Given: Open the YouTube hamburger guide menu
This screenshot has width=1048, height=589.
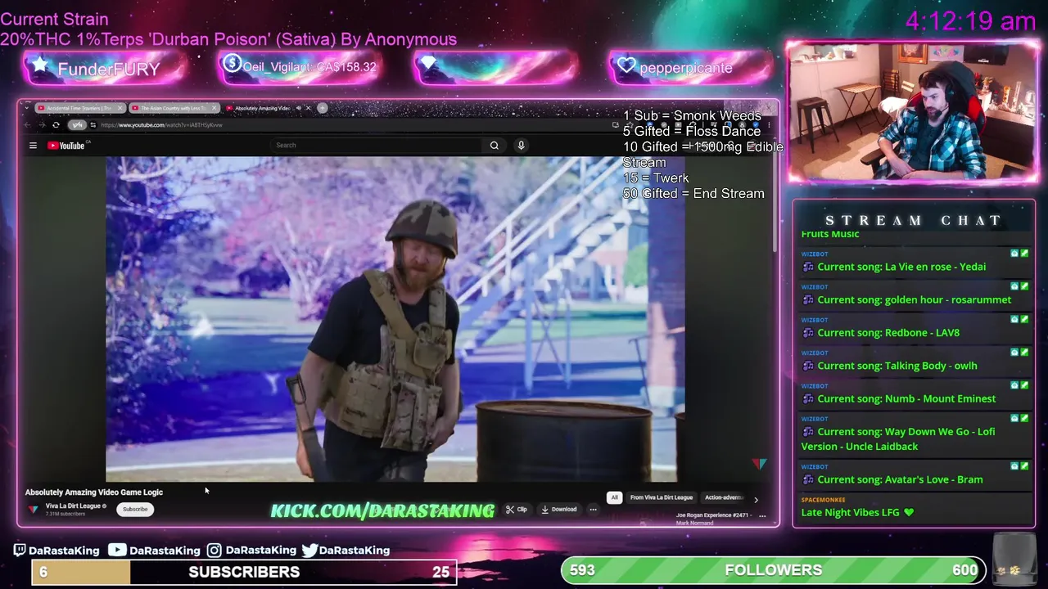Looking at the screenshot, I should click(33, 146).
